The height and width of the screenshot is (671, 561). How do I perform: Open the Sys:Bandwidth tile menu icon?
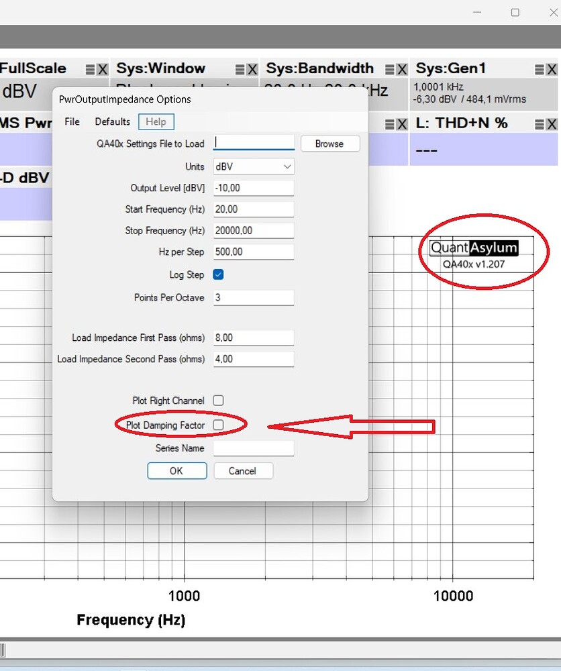390,69
